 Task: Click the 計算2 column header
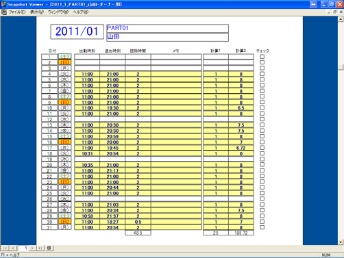(x=241, y=51)
